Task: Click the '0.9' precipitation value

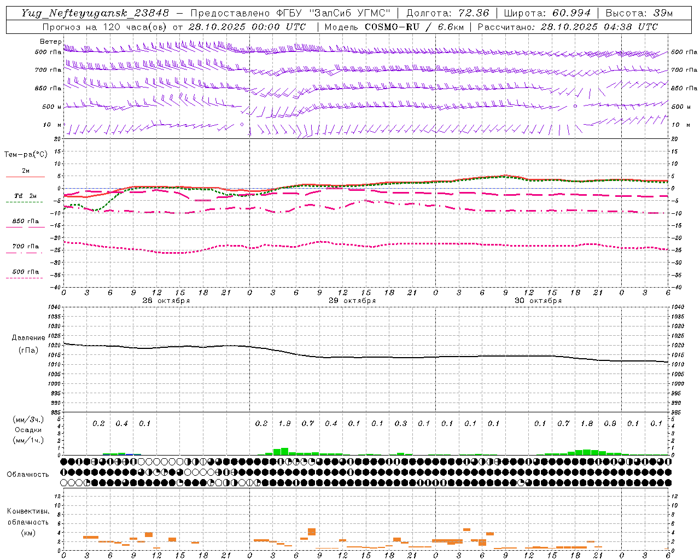Action: (x=610, y=424)
